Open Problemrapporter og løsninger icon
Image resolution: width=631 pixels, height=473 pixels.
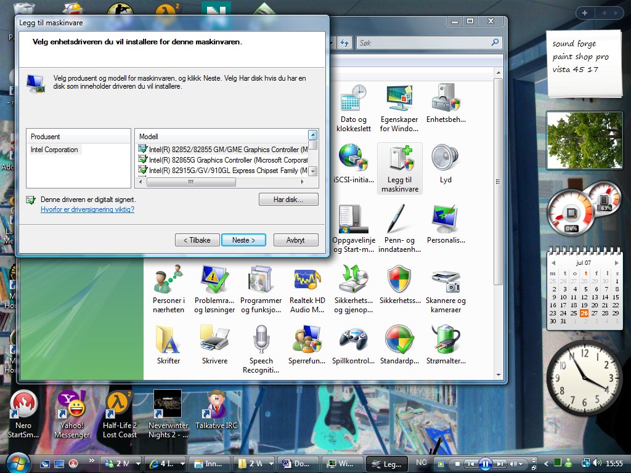(x=214, y=289)
